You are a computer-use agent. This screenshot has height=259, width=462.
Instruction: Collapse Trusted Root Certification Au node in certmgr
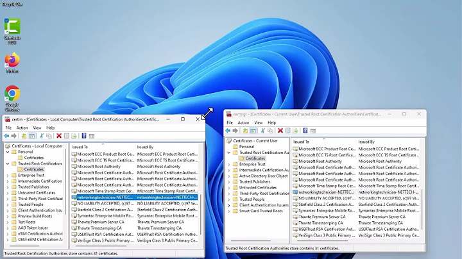tap(229, 153)
